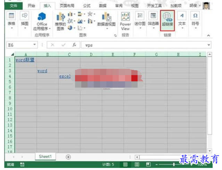Select column G header
The width and height of the screenshot is (222, 170).
pyautogui.click(x=156, y=54)
